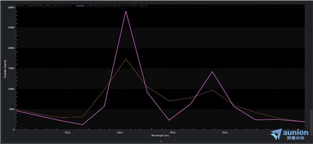Click the 5000 intensity tick label

[12, 109]
